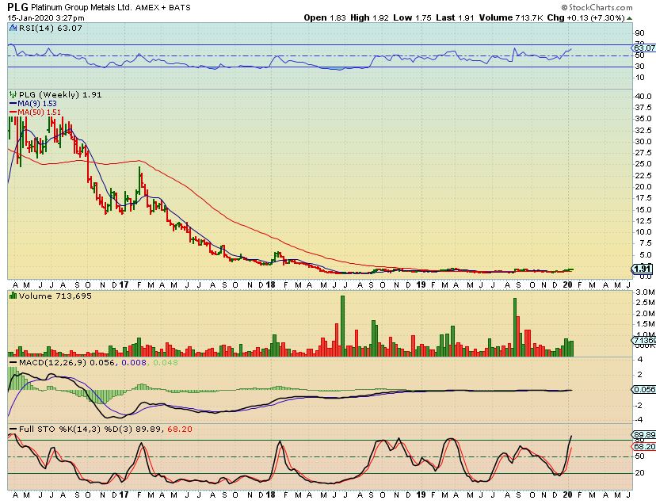Click the Volume 713.7K header value
The width and height of the screenshot is (656, 504).
511,17
